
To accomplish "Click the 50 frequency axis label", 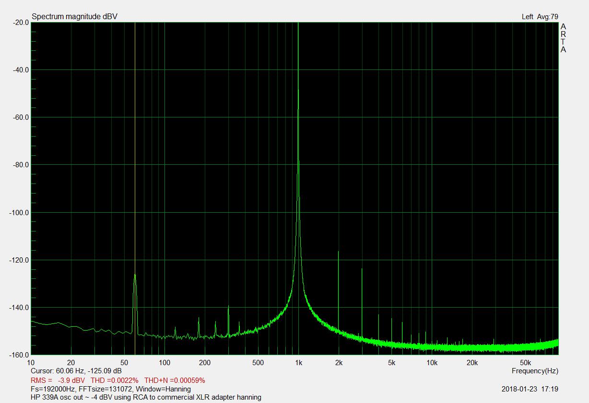I will [x=124, y=362].
